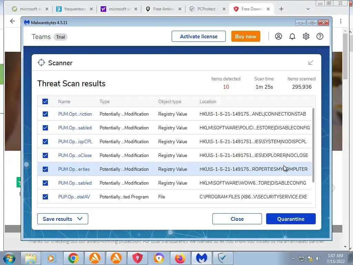Click browser back arrow

[x=12, y=21]
